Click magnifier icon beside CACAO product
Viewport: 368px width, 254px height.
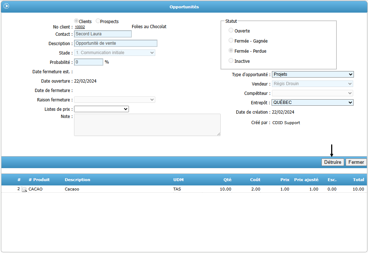(x=24, y=189)
